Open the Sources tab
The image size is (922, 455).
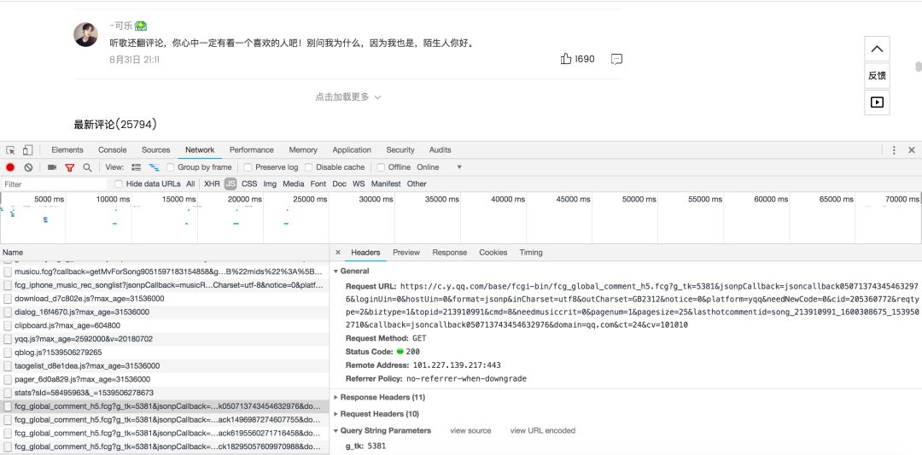[156, 150]
